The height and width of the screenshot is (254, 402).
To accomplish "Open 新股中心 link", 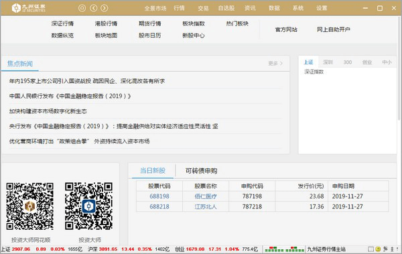I will click(194, 36).
